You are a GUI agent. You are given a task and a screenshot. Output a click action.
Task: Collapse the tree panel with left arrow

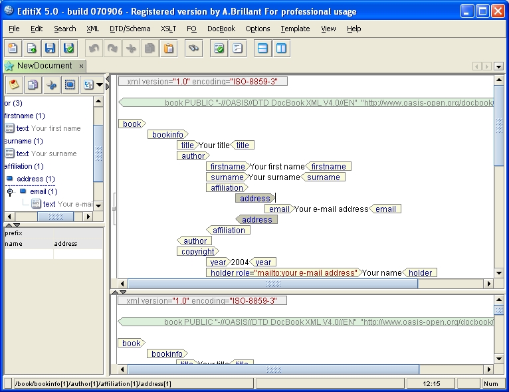coord(108,79)
